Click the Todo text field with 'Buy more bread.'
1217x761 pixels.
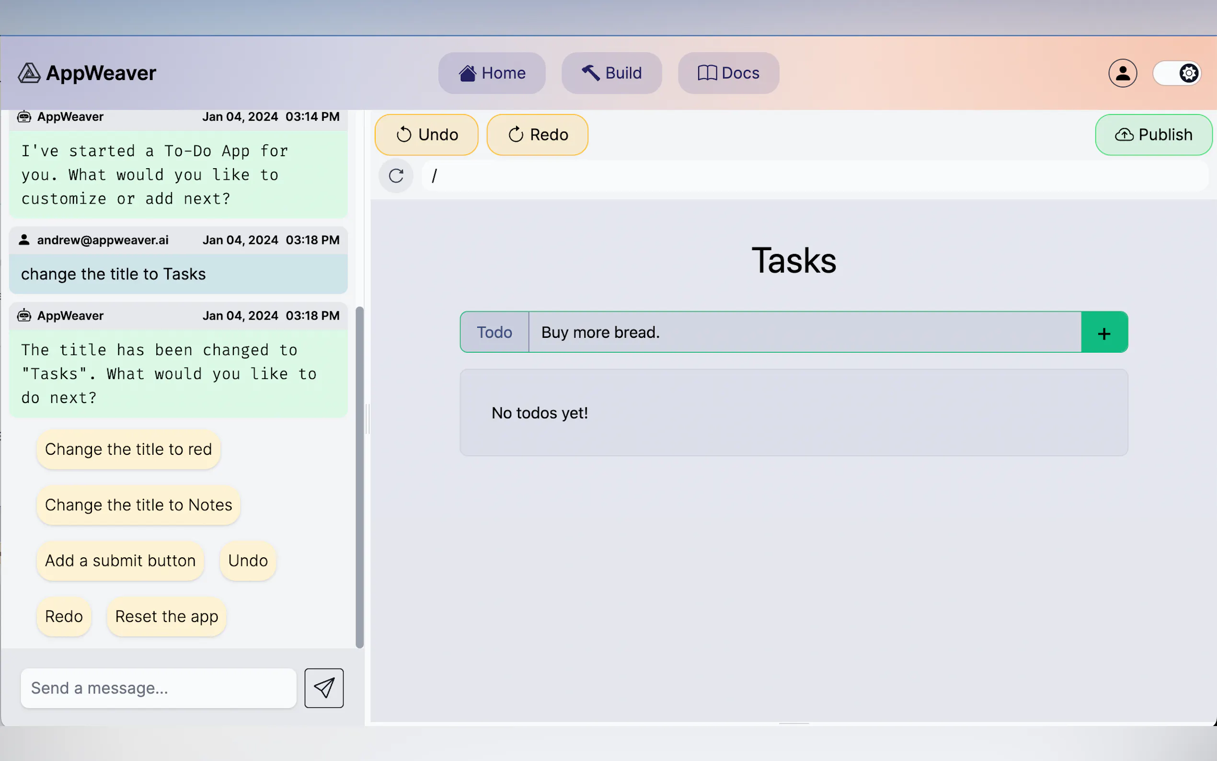pyautogui.click(x=804, y=332)
